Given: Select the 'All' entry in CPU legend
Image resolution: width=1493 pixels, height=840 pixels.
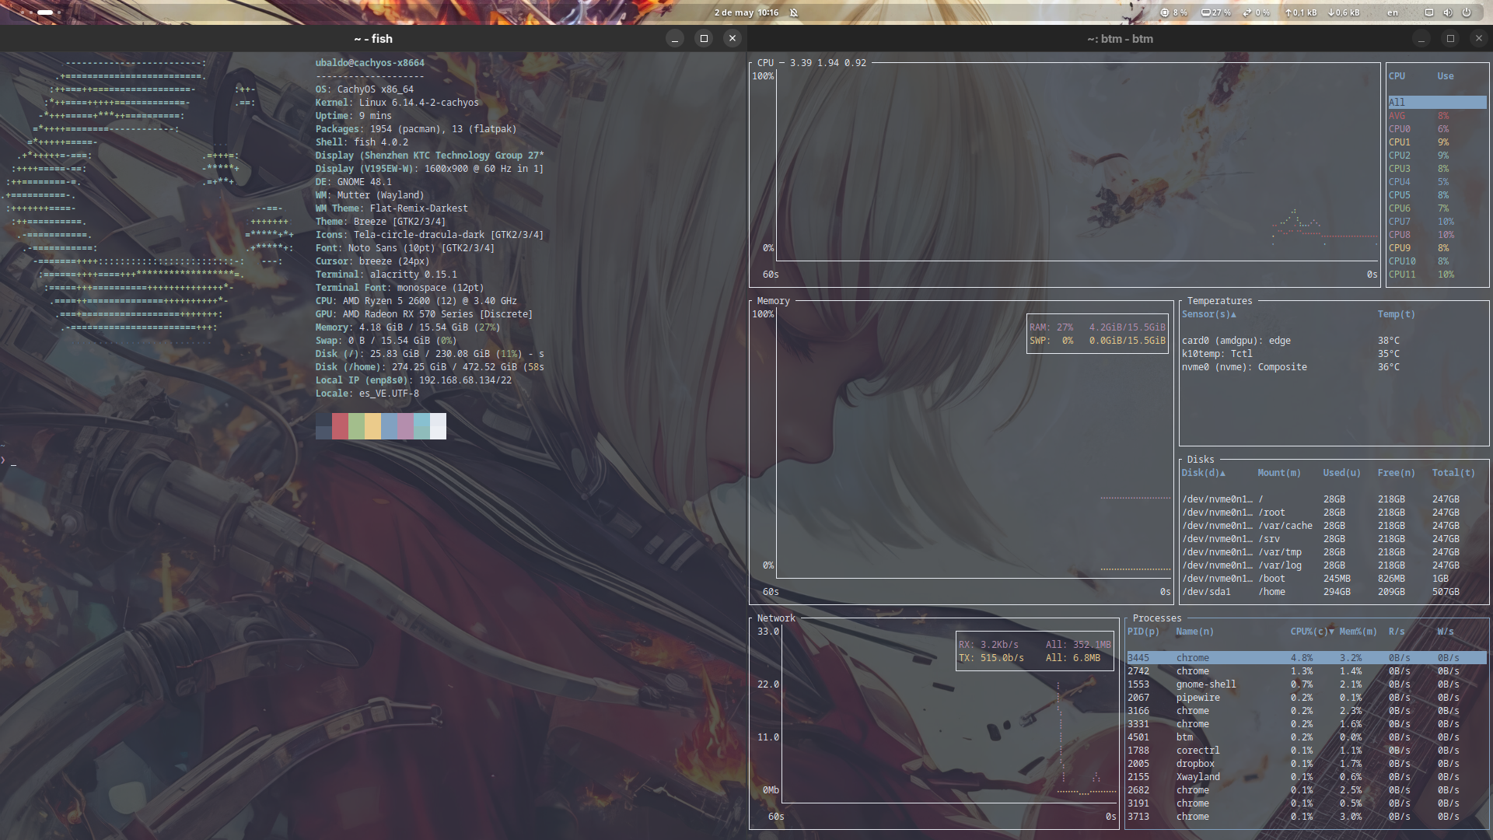Looking at the screenshot, I should click(x=1437, y=103).
